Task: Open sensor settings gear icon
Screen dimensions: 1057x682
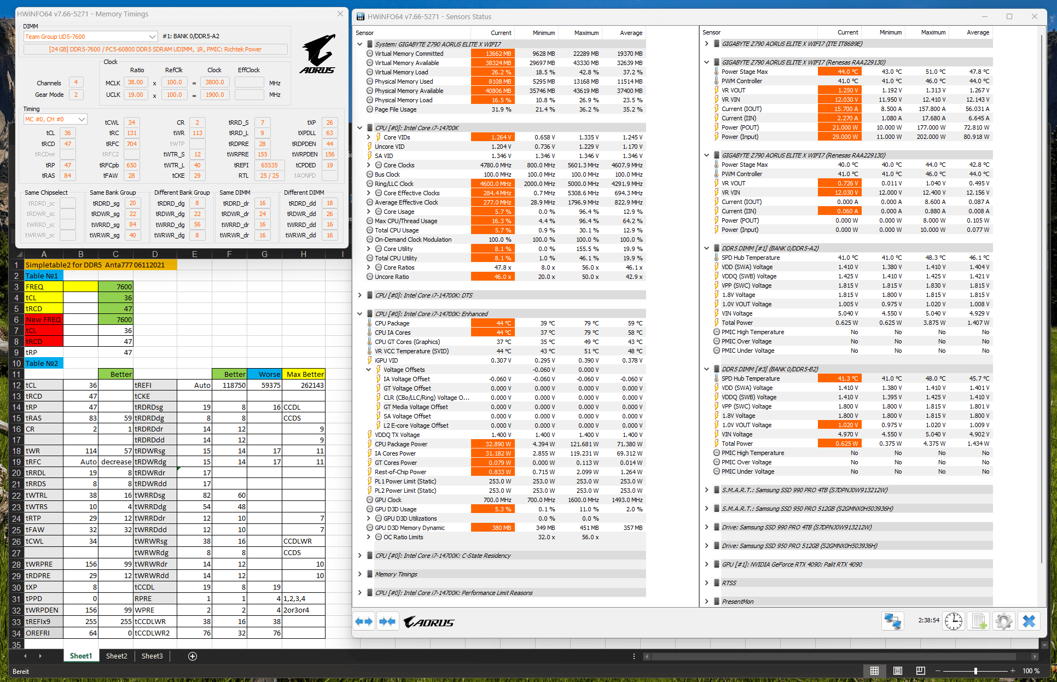Action: coord(1004,621)
